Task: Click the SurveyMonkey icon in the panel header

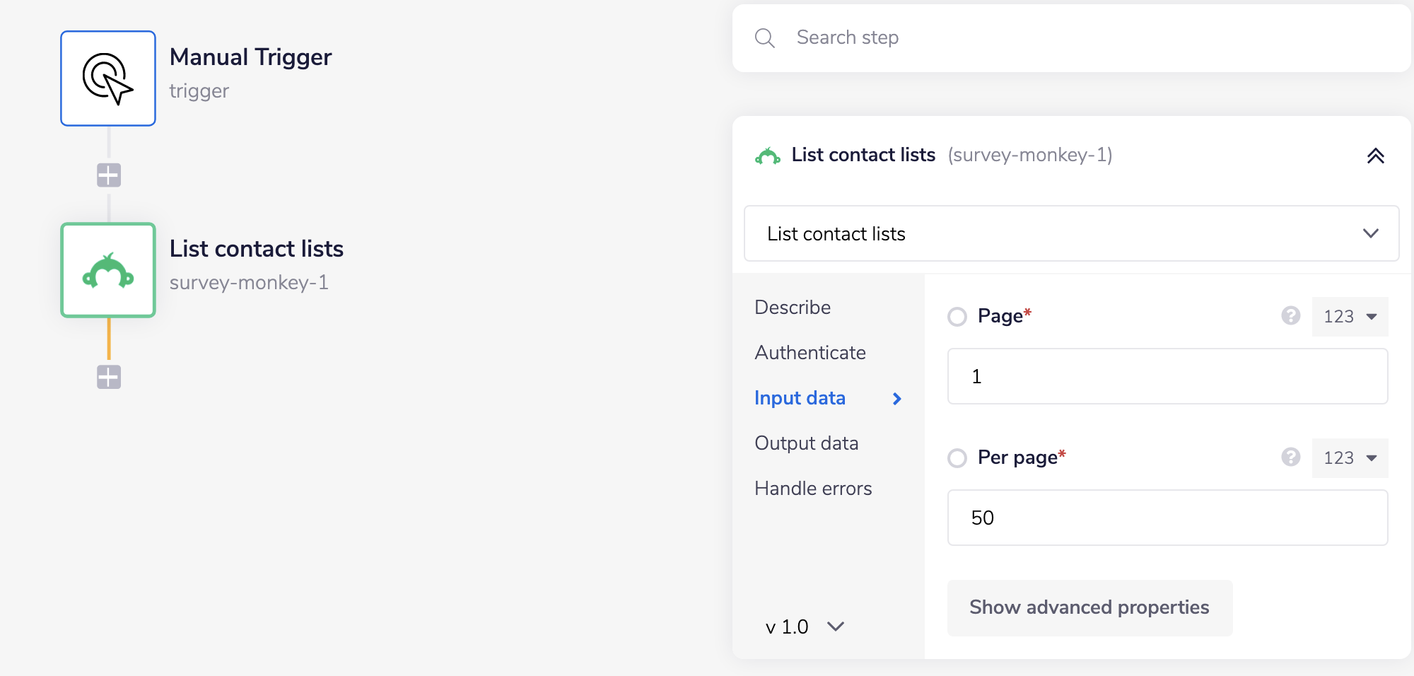Action: point(769,156)
